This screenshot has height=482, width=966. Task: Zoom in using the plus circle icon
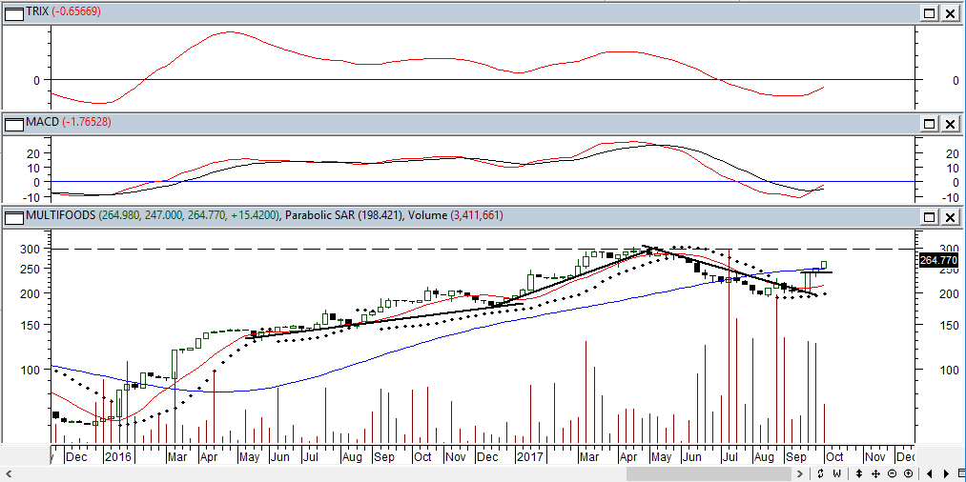point(906,473)
